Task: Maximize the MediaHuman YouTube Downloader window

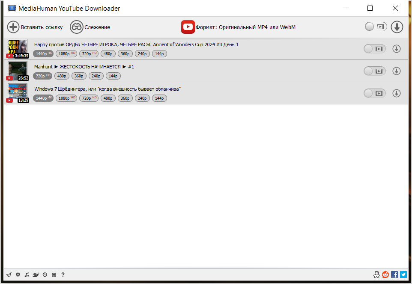Action: tap(370, 8)
